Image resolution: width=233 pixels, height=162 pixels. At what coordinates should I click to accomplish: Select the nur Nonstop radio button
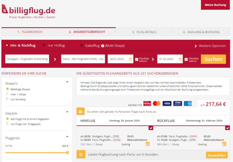(x=8, y=99)
